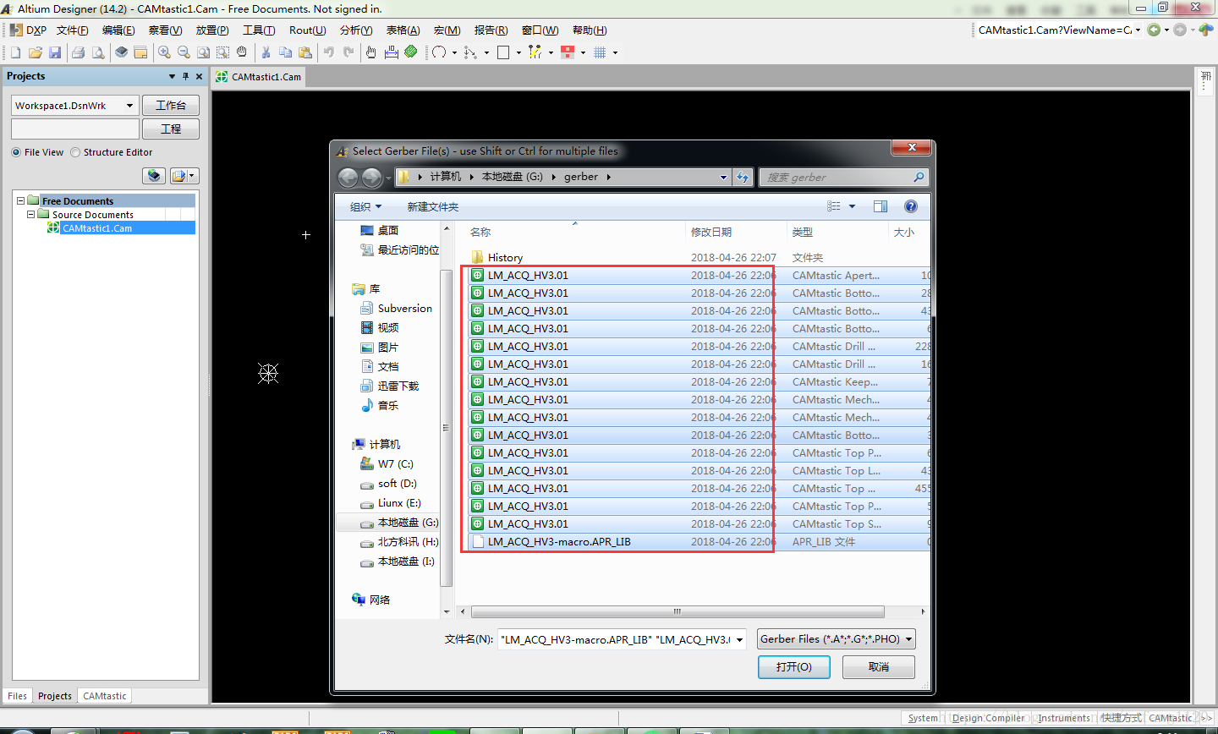Collapse the Free Documents tree node
Screen dimensions: 1218x734
pyautogui.click(x=21, y=200)
